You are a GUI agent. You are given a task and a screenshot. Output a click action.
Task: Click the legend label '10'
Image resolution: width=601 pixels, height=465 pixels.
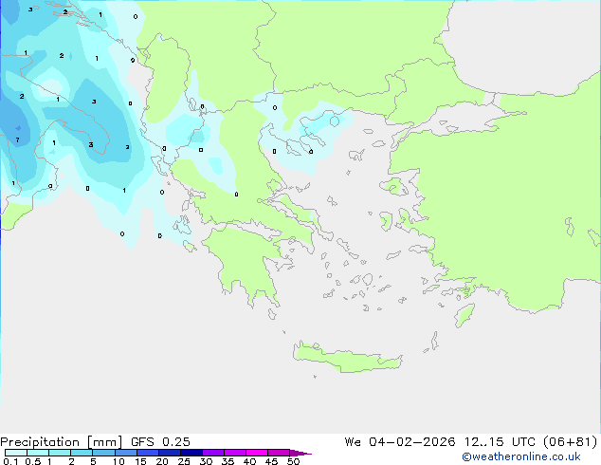click(x=118, y=461)
